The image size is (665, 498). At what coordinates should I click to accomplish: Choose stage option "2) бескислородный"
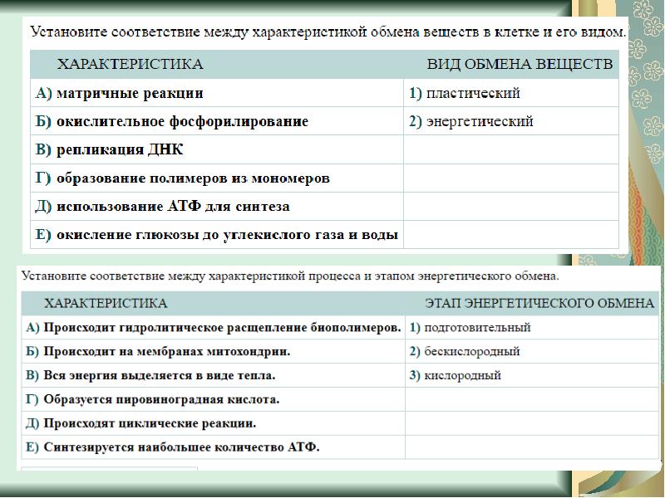pyautogui.click(x=464, y=352)
